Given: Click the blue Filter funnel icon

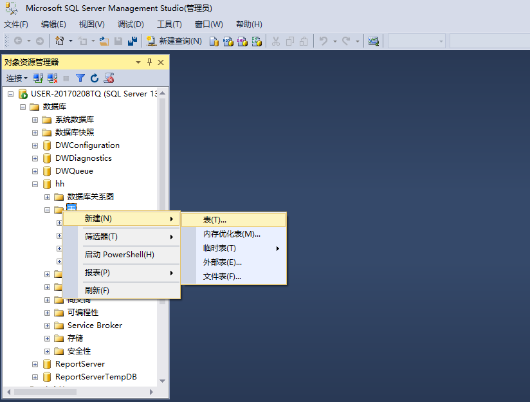Looking at the screenshot, I should pos(80,78).
